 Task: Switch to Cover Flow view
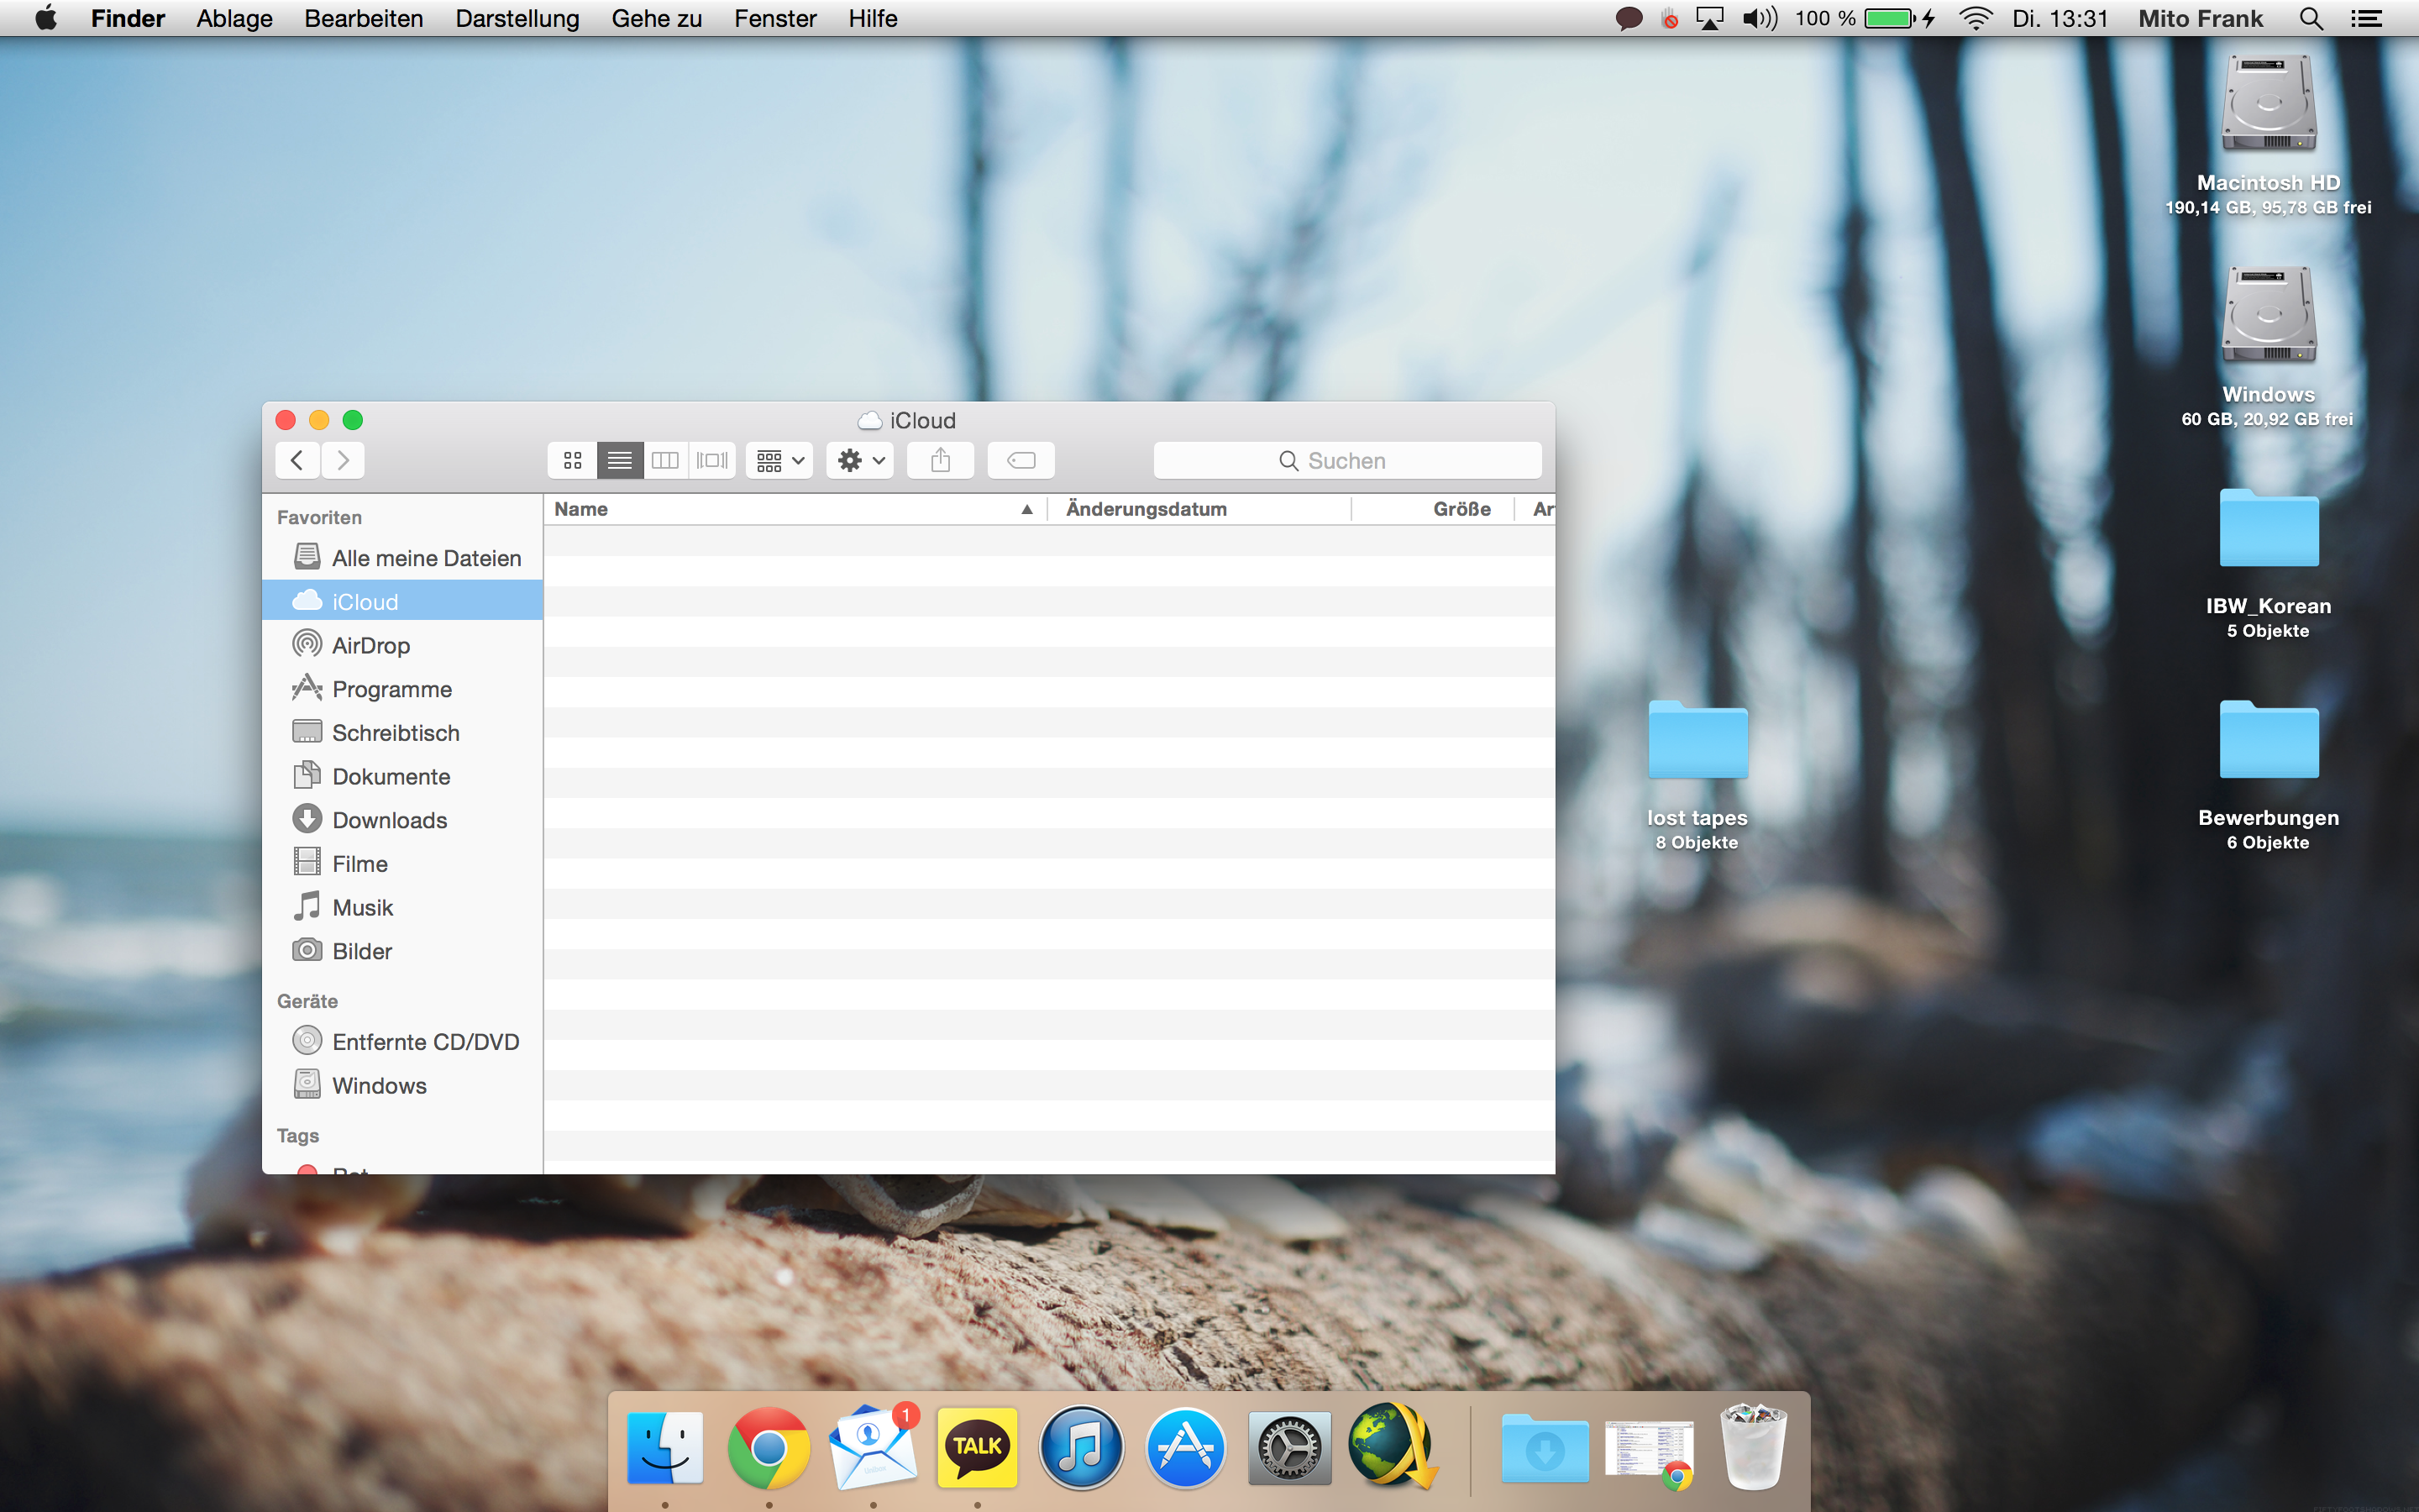(x=711, y=460)
